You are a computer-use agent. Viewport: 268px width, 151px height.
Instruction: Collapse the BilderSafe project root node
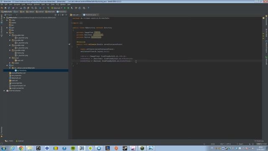click(x=5, y=18)
